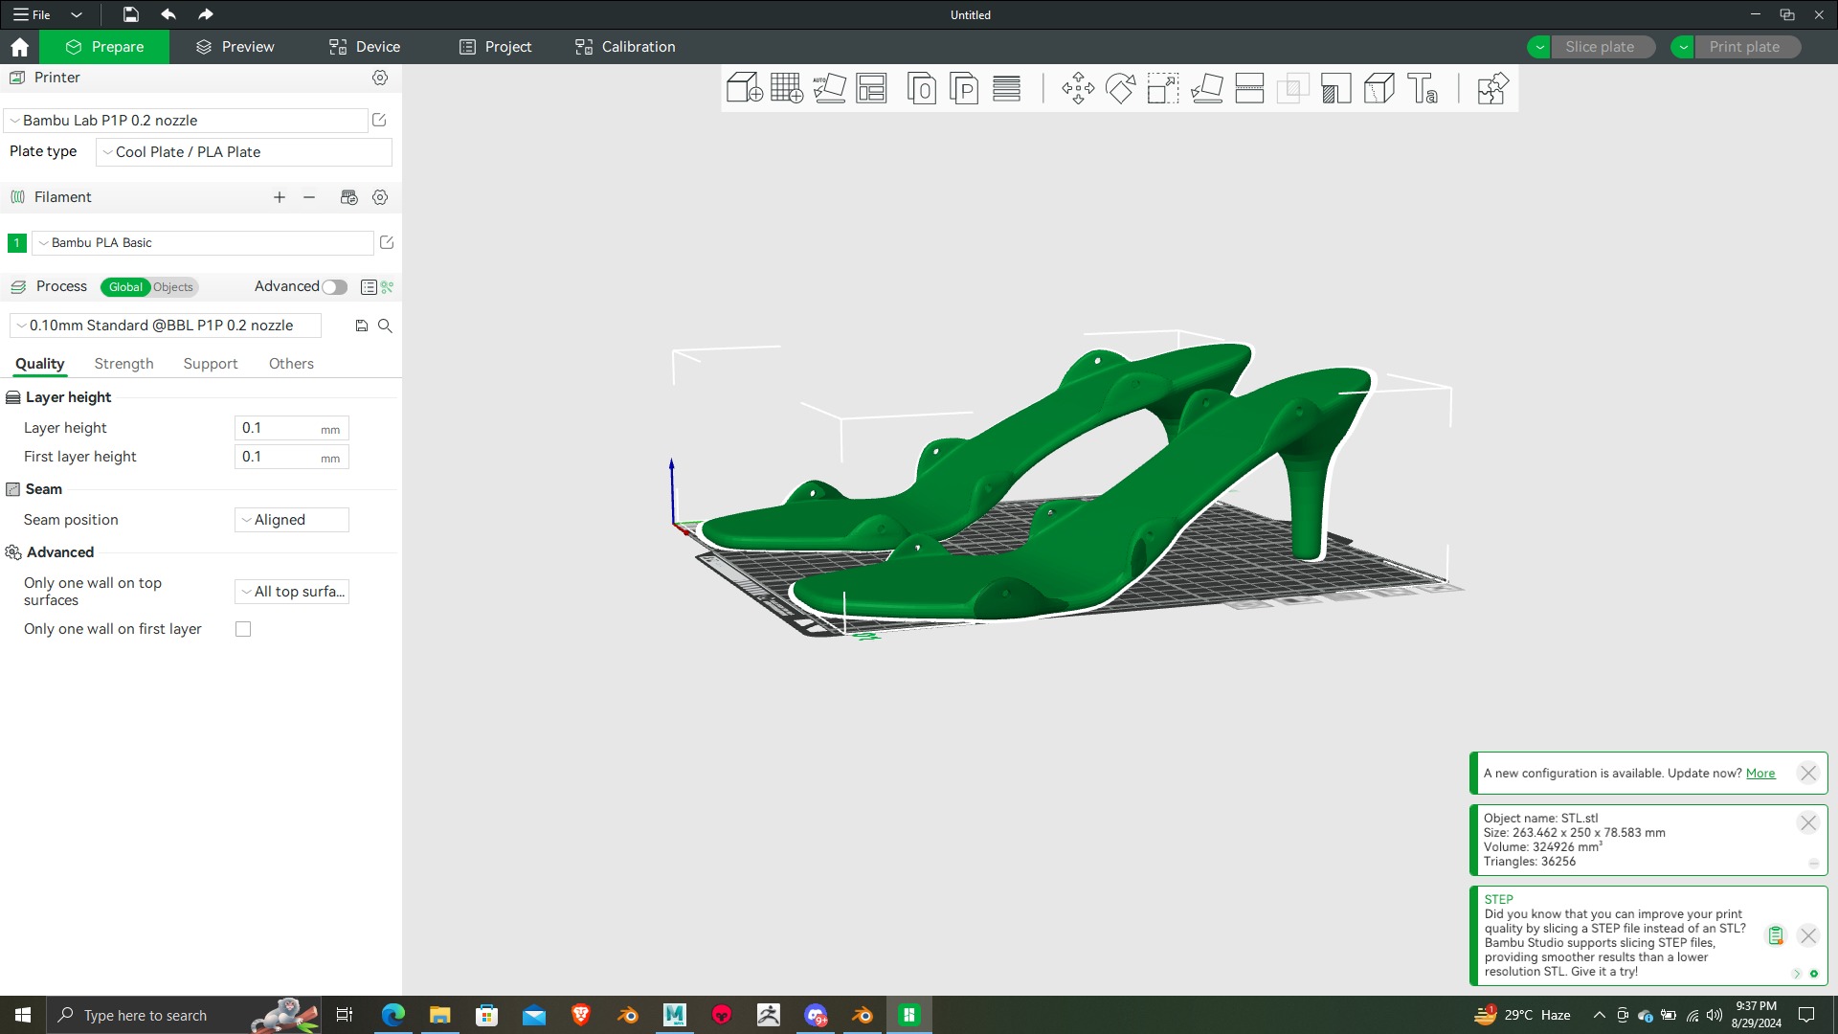
Task: Add a filament with plus icon
Action: point(280,197)
